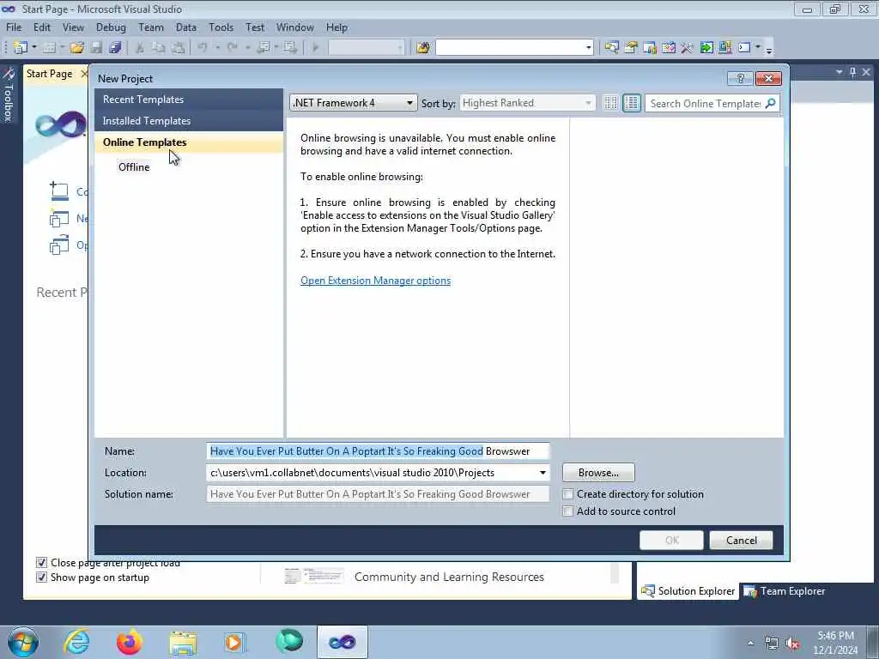The width and height of the screenshot is (879, 659).
Task: Open the Data menu
Action: click(x=185, y=27)
